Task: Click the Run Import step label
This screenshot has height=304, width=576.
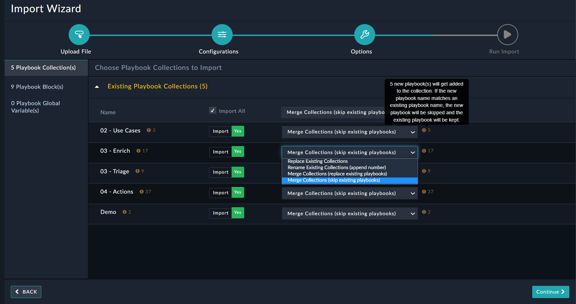Action: [504, 52]
